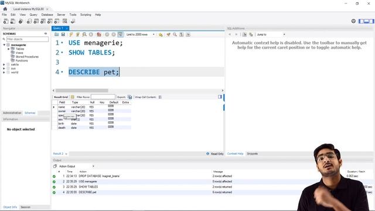Switch to the Administration tab
The image size is (375, 211).
click(12, 113)
